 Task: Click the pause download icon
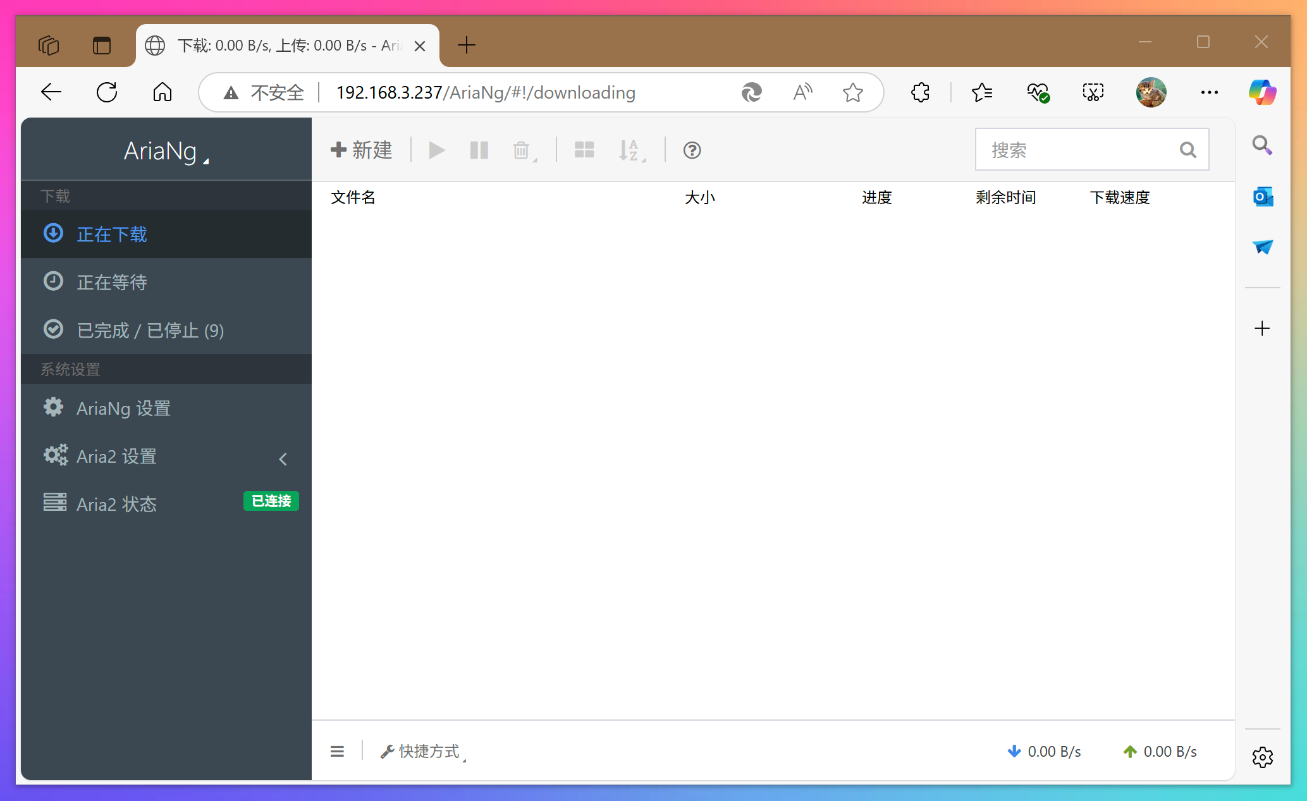tap(479, 150)
